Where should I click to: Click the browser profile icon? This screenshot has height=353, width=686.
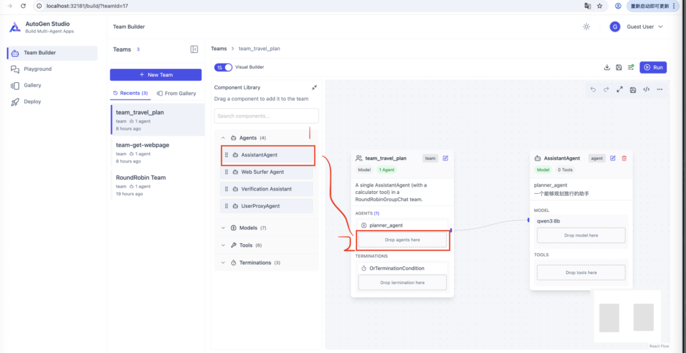[618, 6]
